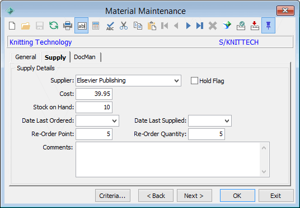Click the tray with red download arrow
The height and width of the screenshot is (208, 300).
click(x=255, y=26)
